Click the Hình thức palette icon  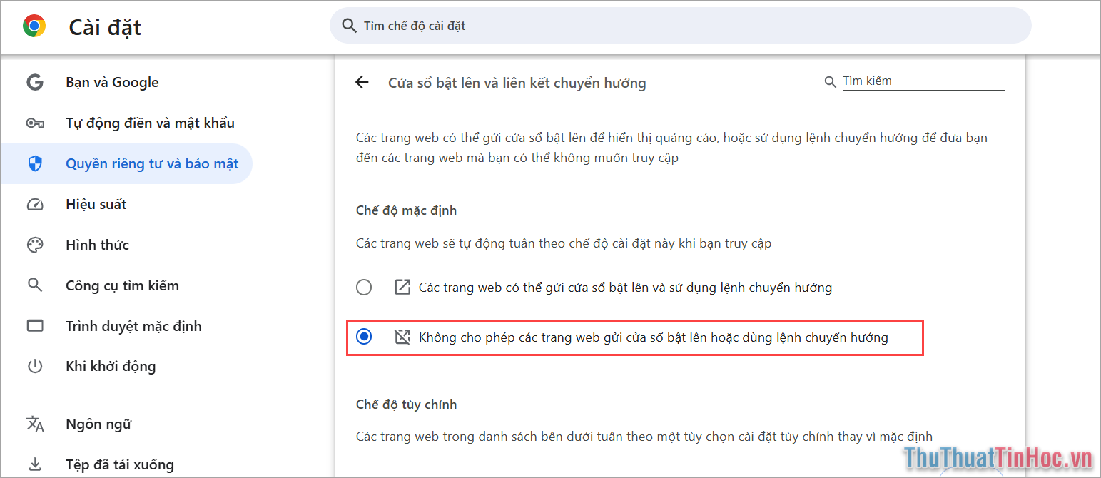35,245
